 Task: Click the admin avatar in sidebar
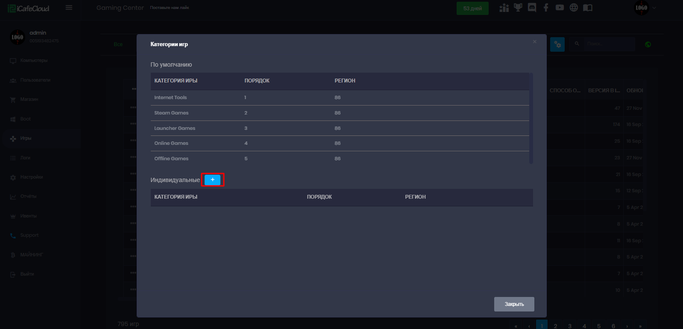17,37
